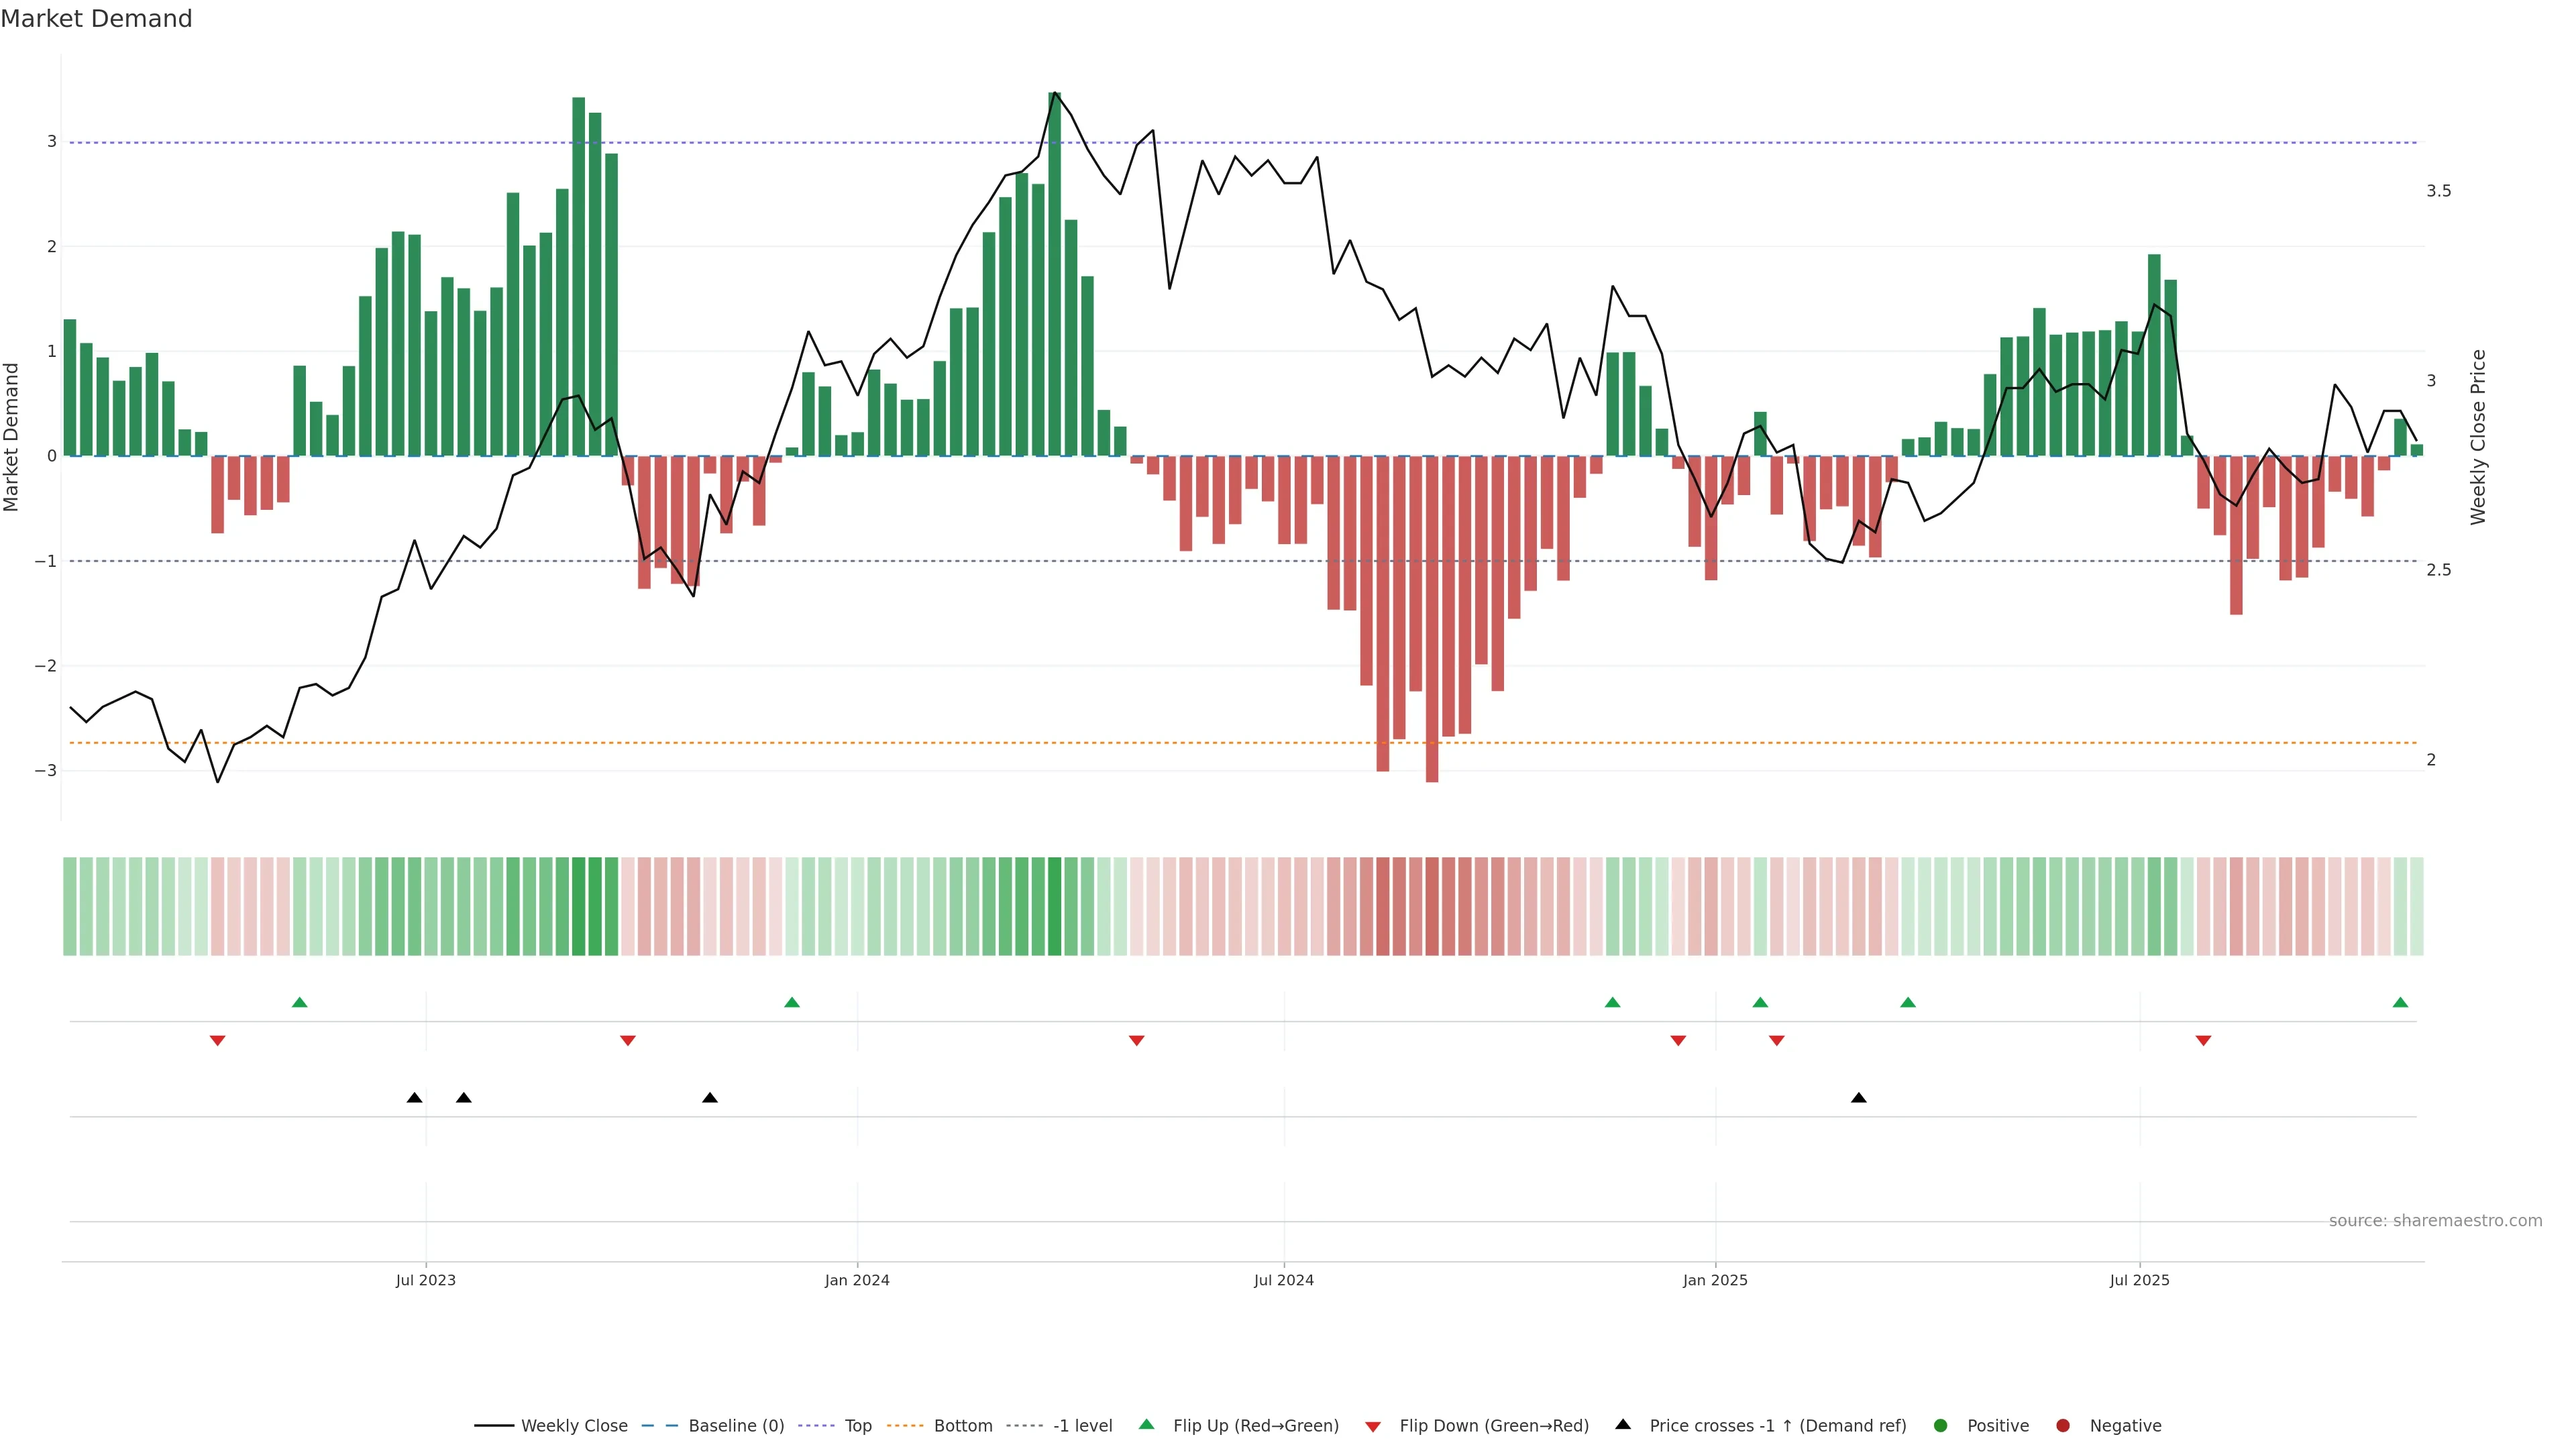Screen dimensions: 2576x1449
Task: Click the source: sharemaestro.com text
Action: [2435, 1221]
